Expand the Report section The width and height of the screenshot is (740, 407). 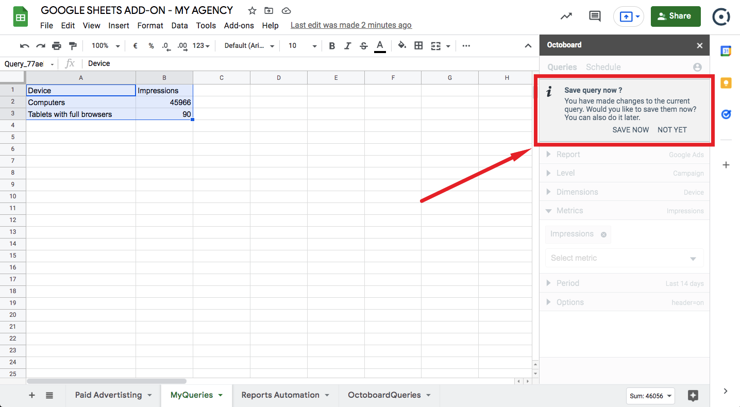(x=625, y=155)
